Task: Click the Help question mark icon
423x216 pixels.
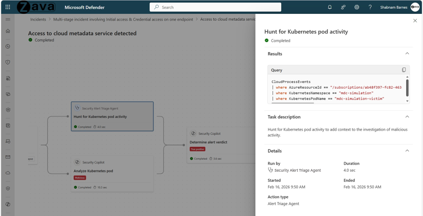Action: (x=370, y=7)
